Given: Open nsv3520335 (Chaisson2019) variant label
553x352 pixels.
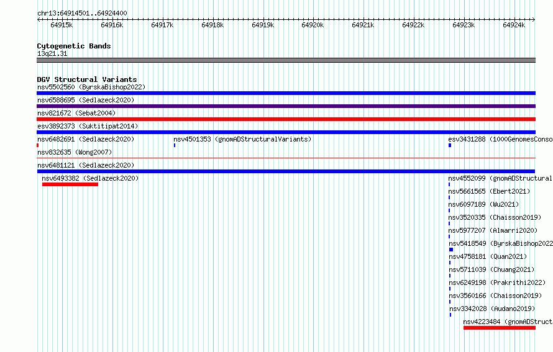Looking at the screenshot, I should point(495,217).
